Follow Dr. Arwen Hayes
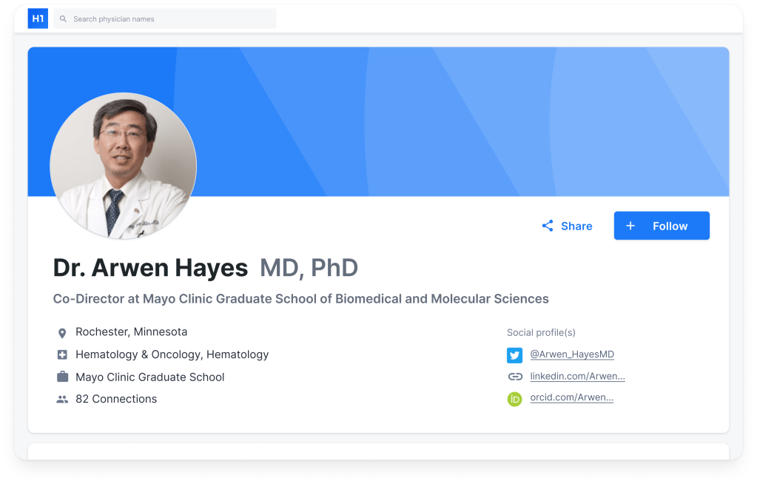757x484 pixels. point(662,226)
